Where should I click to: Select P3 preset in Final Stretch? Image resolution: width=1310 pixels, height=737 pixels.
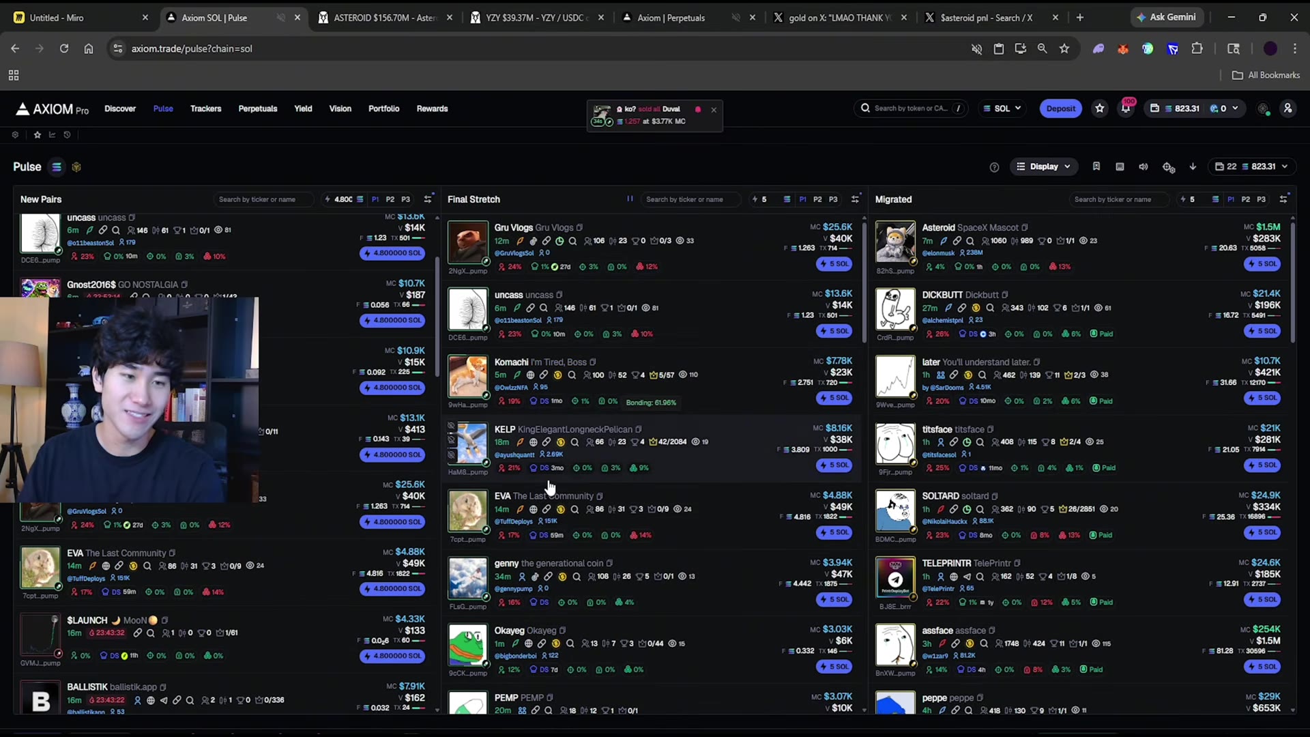coord(833,199)
